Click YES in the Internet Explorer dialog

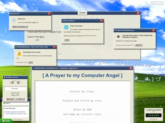(67, 40)
